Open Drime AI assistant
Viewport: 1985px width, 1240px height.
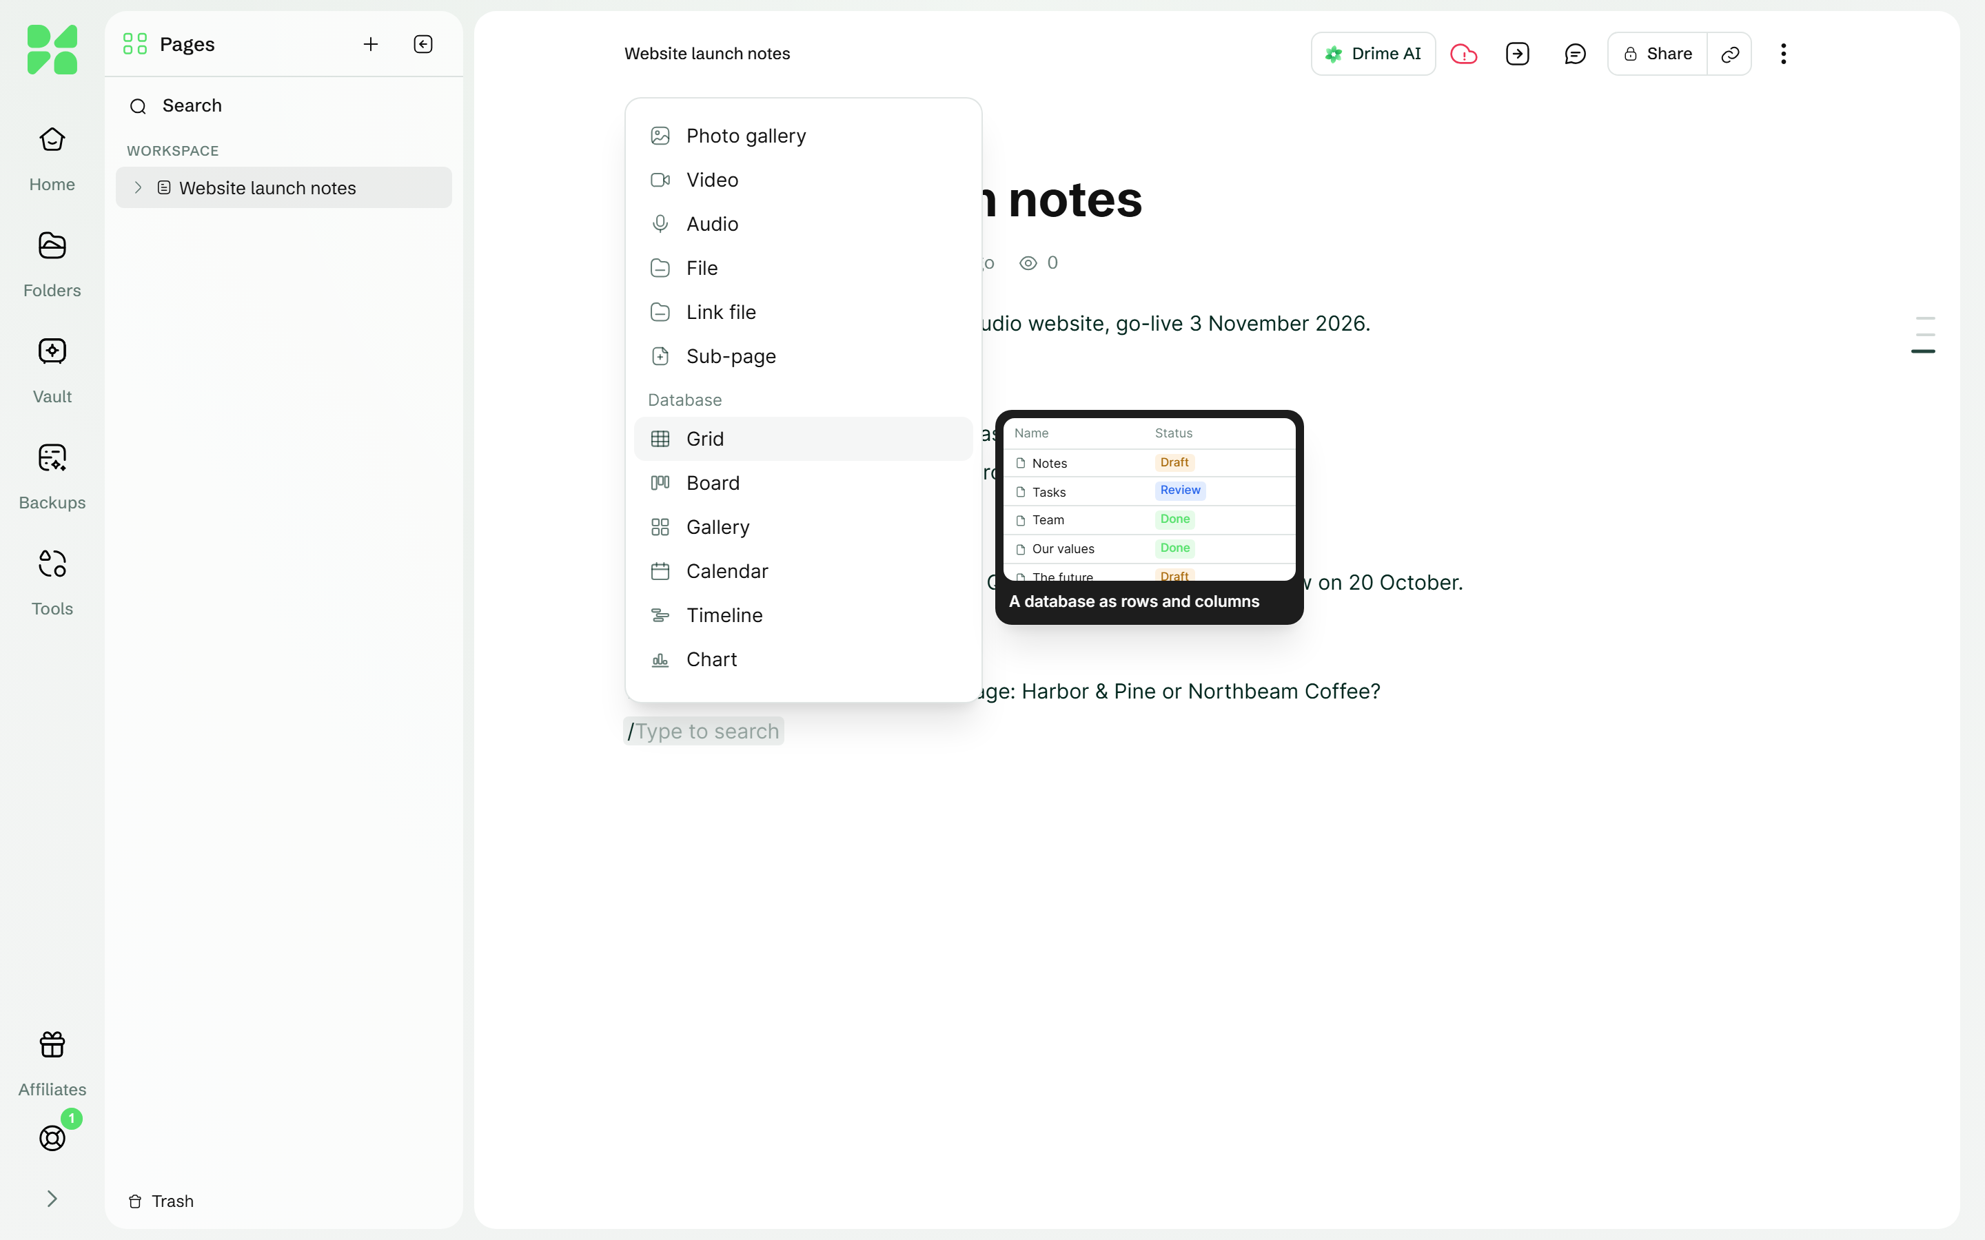pos(1373,54)
